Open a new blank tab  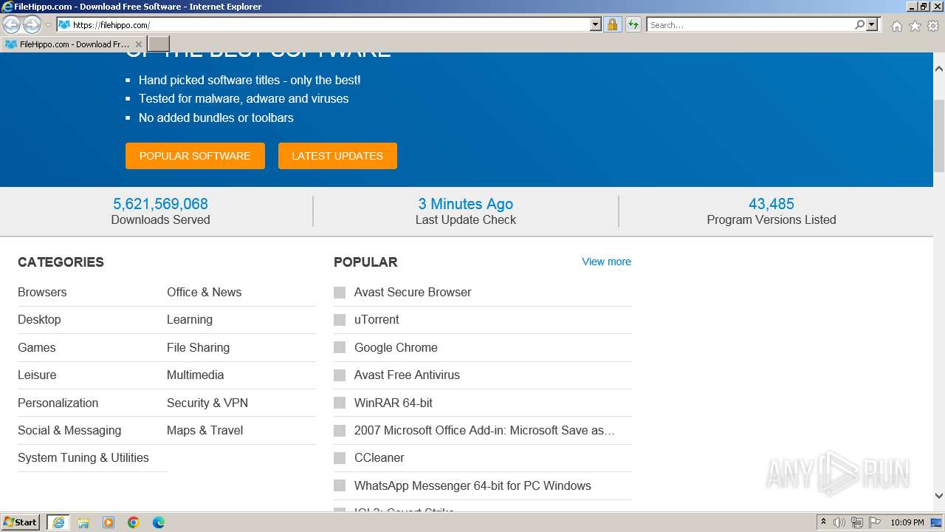pos(159,44)
